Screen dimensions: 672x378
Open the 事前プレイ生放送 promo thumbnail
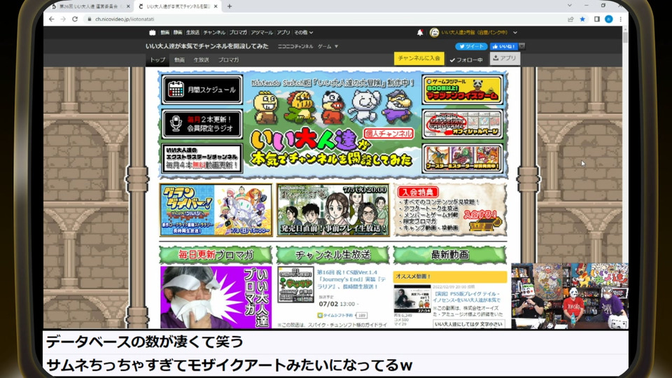point(332,210)
